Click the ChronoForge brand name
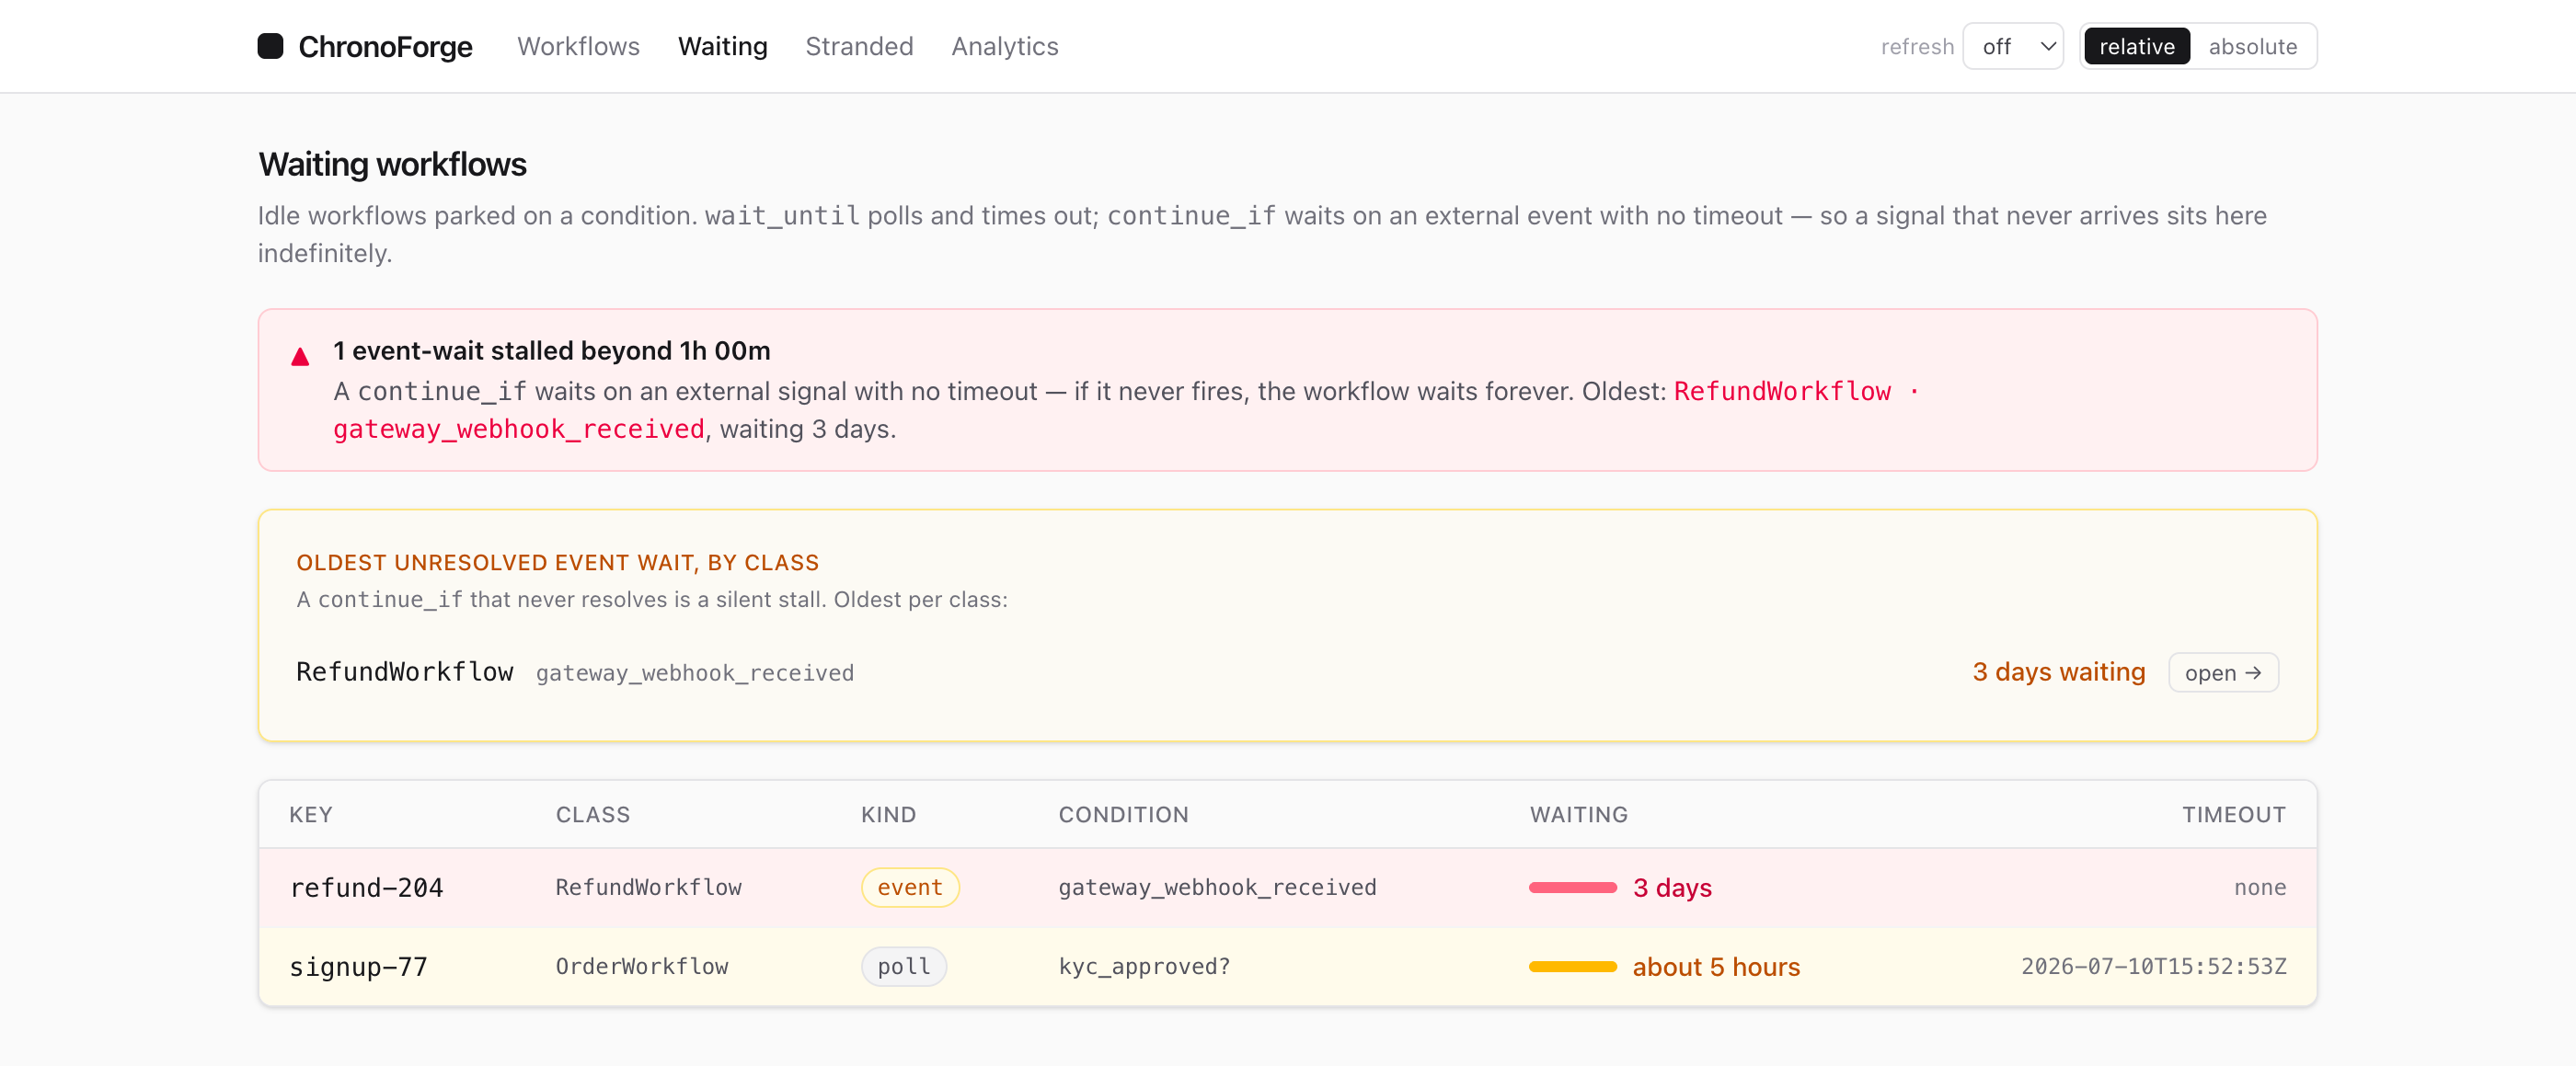This screenshot has width=2576, height=1066. (x=385, y=46)
